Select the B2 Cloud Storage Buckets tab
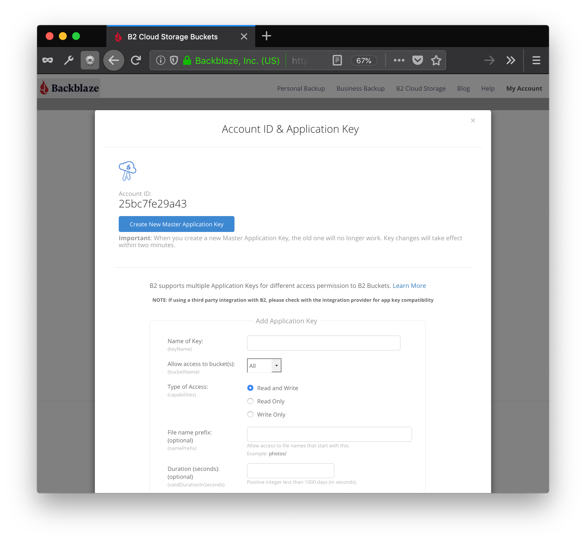The height and width of the screenshot is (542, 586). 181,36
